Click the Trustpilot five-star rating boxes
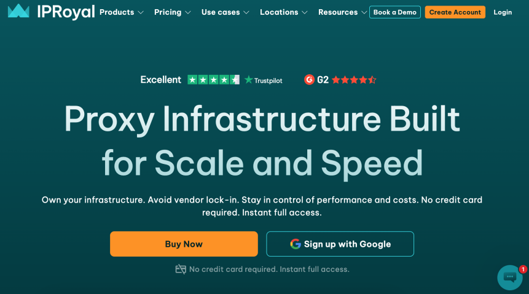The image size is (529, 294). [213, 80]
